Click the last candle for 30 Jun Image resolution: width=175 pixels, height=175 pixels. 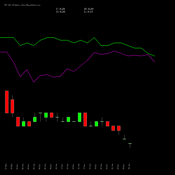(x=130, y=146)
